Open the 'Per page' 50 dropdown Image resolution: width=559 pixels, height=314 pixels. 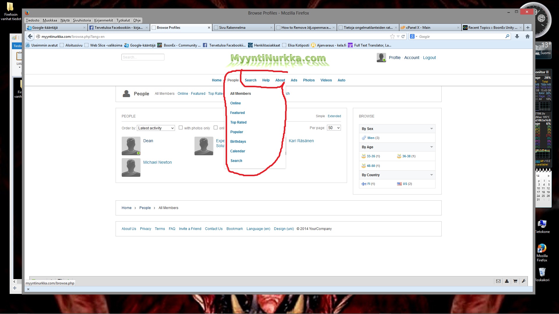pos(334,128)
